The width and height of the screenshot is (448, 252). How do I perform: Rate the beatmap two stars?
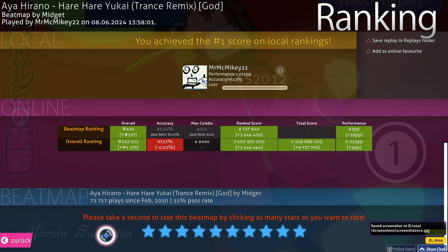coord(165,231)
